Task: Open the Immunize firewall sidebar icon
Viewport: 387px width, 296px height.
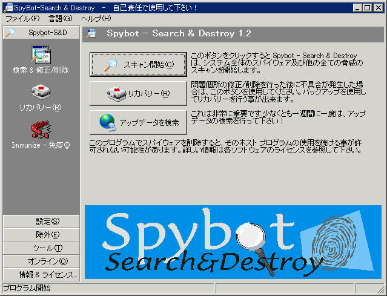Action: tap(41, 129)
